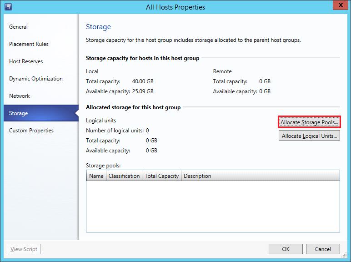Screen dimensions: 351x262
Task: Click the properties window icon in title bar
Action: point(8,7)
